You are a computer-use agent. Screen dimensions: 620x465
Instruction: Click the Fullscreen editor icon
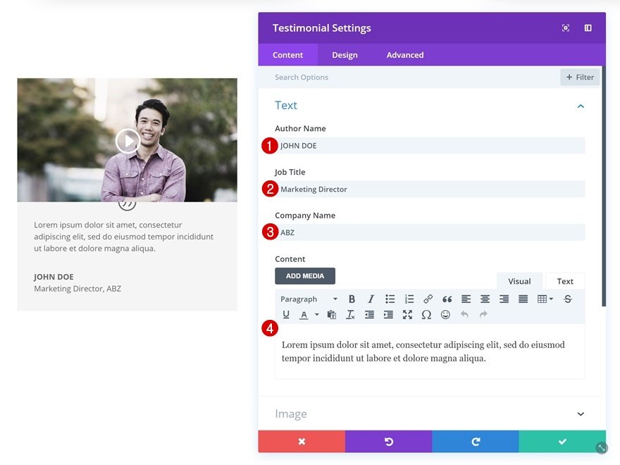click(407, 314)
